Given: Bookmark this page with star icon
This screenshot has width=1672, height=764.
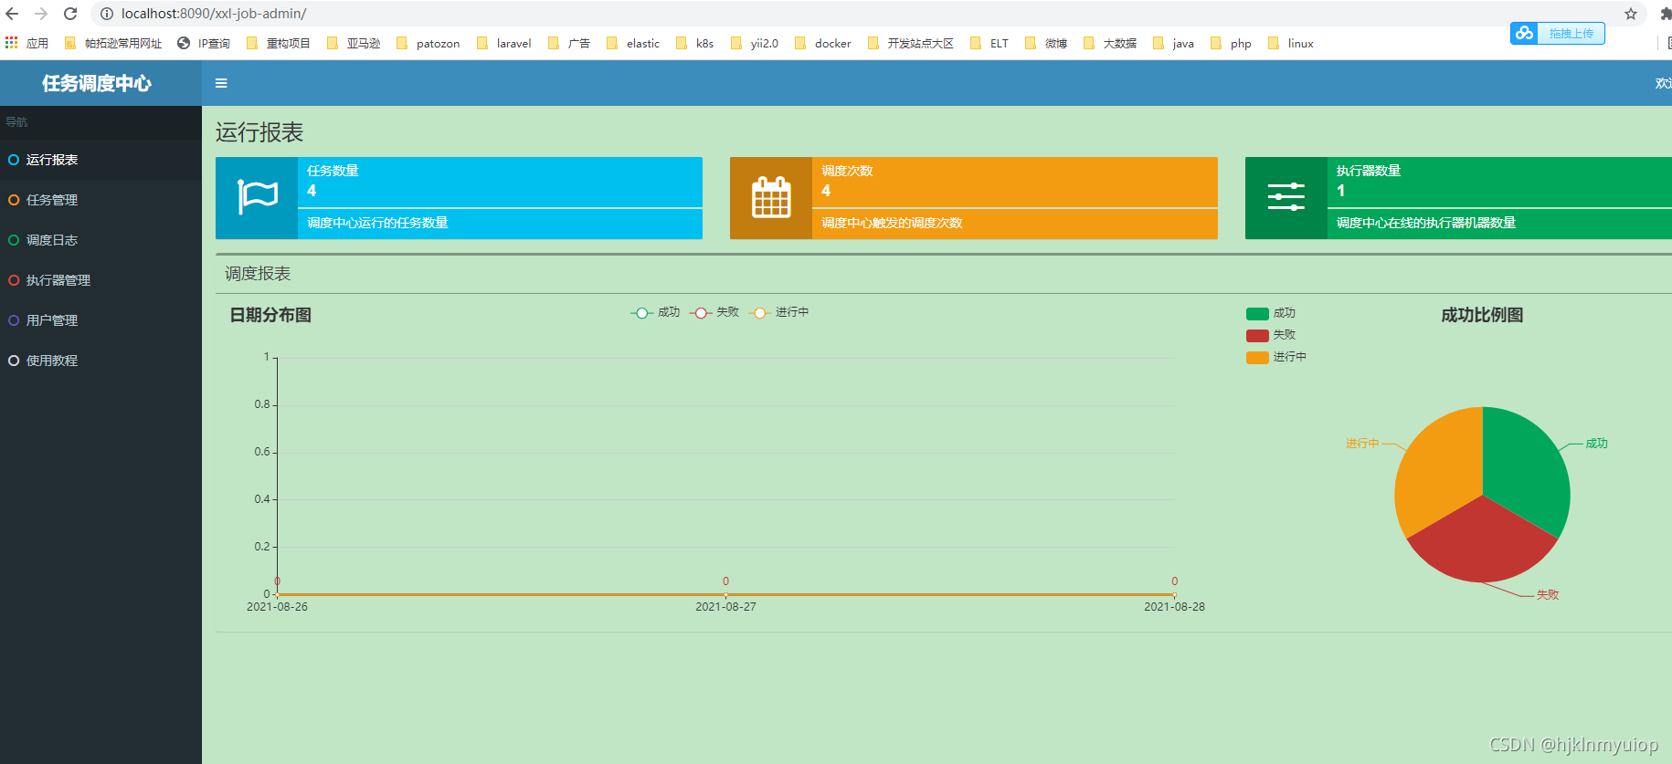Looking at the screenshot, I should [1631, 14].
